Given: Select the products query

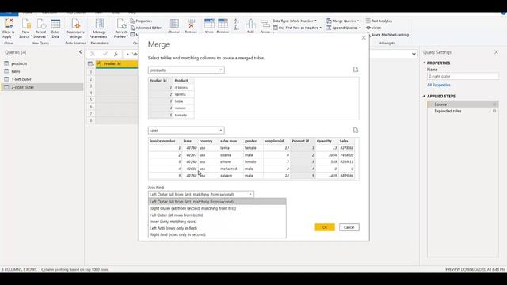Looking at the screenshot, I should 42,63.
